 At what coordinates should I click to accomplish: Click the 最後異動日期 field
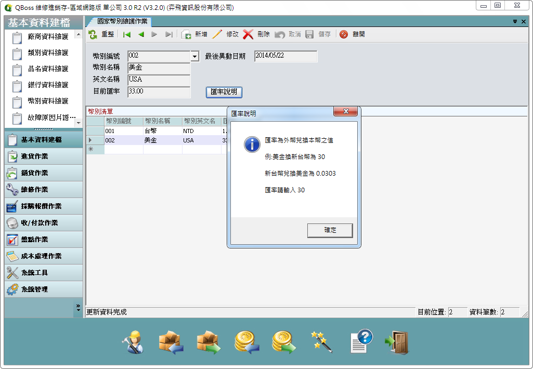tap(285, 56)
